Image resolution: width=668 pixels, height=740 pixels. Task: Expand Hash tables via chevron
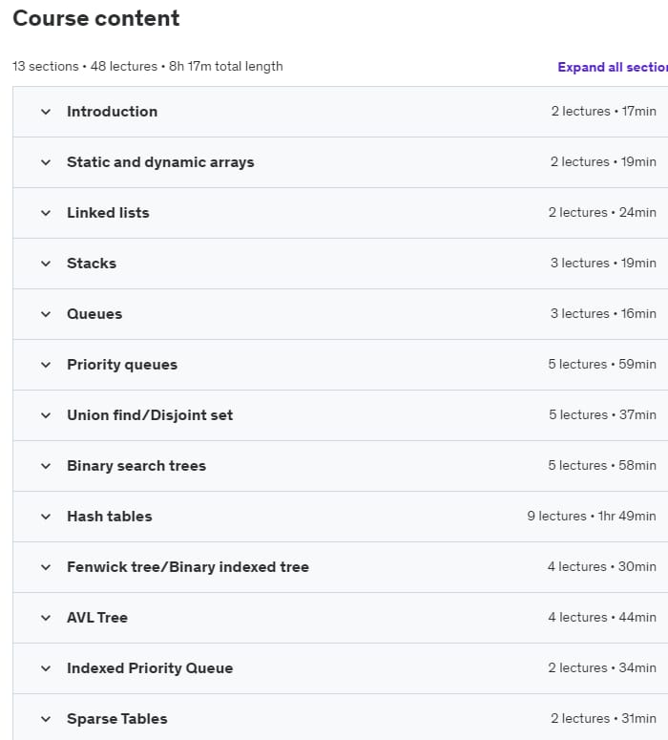[46, 517]
